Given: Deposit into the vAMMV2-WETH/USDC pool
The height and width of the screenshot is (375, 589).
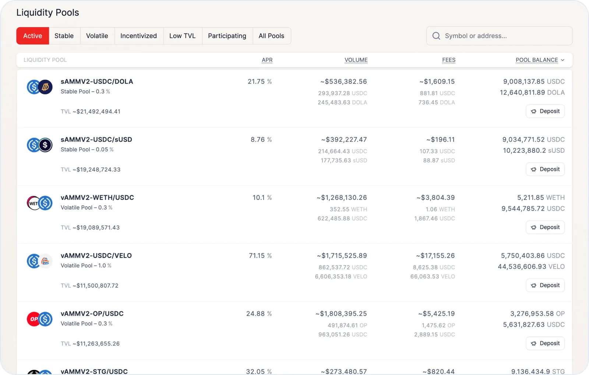Looking at the screenshot, I should click(x=545, y=227).
